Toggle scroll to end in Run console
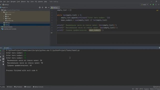This screenshot has height=90, width=160. point(3,59)
